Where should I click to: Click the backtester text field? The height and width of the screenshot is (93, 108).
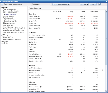click(x=41, y=4)
